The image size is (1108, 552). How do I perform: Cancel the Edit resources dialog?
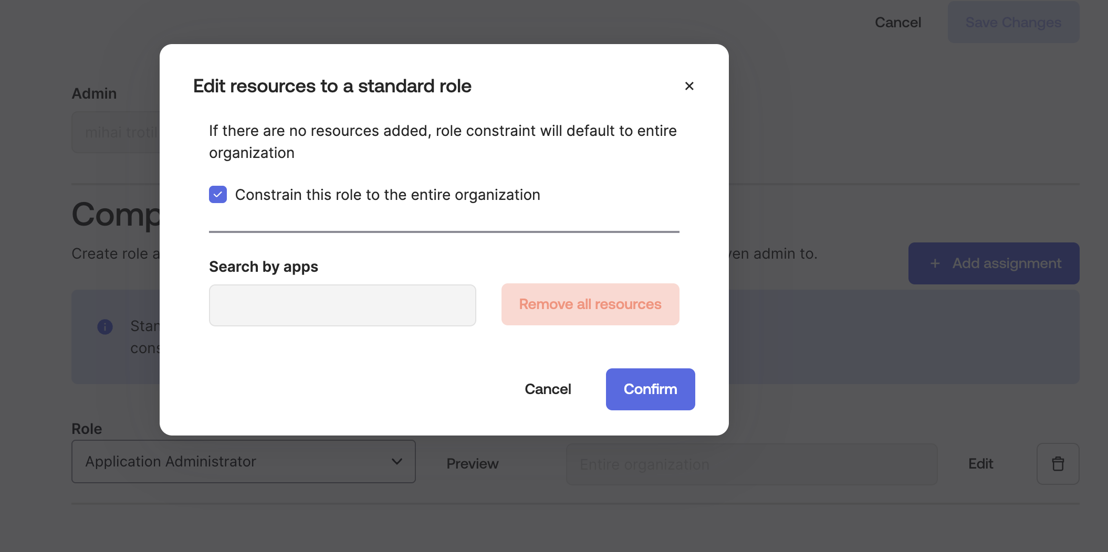(548, 389)
